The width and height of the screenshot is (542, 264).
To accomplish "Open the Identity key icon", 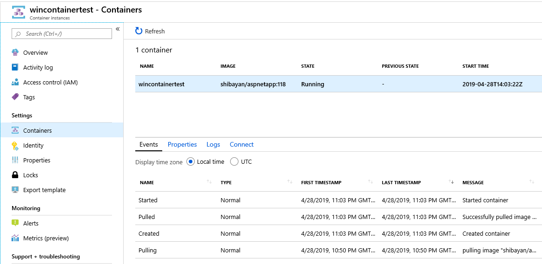I will point(15,145).
